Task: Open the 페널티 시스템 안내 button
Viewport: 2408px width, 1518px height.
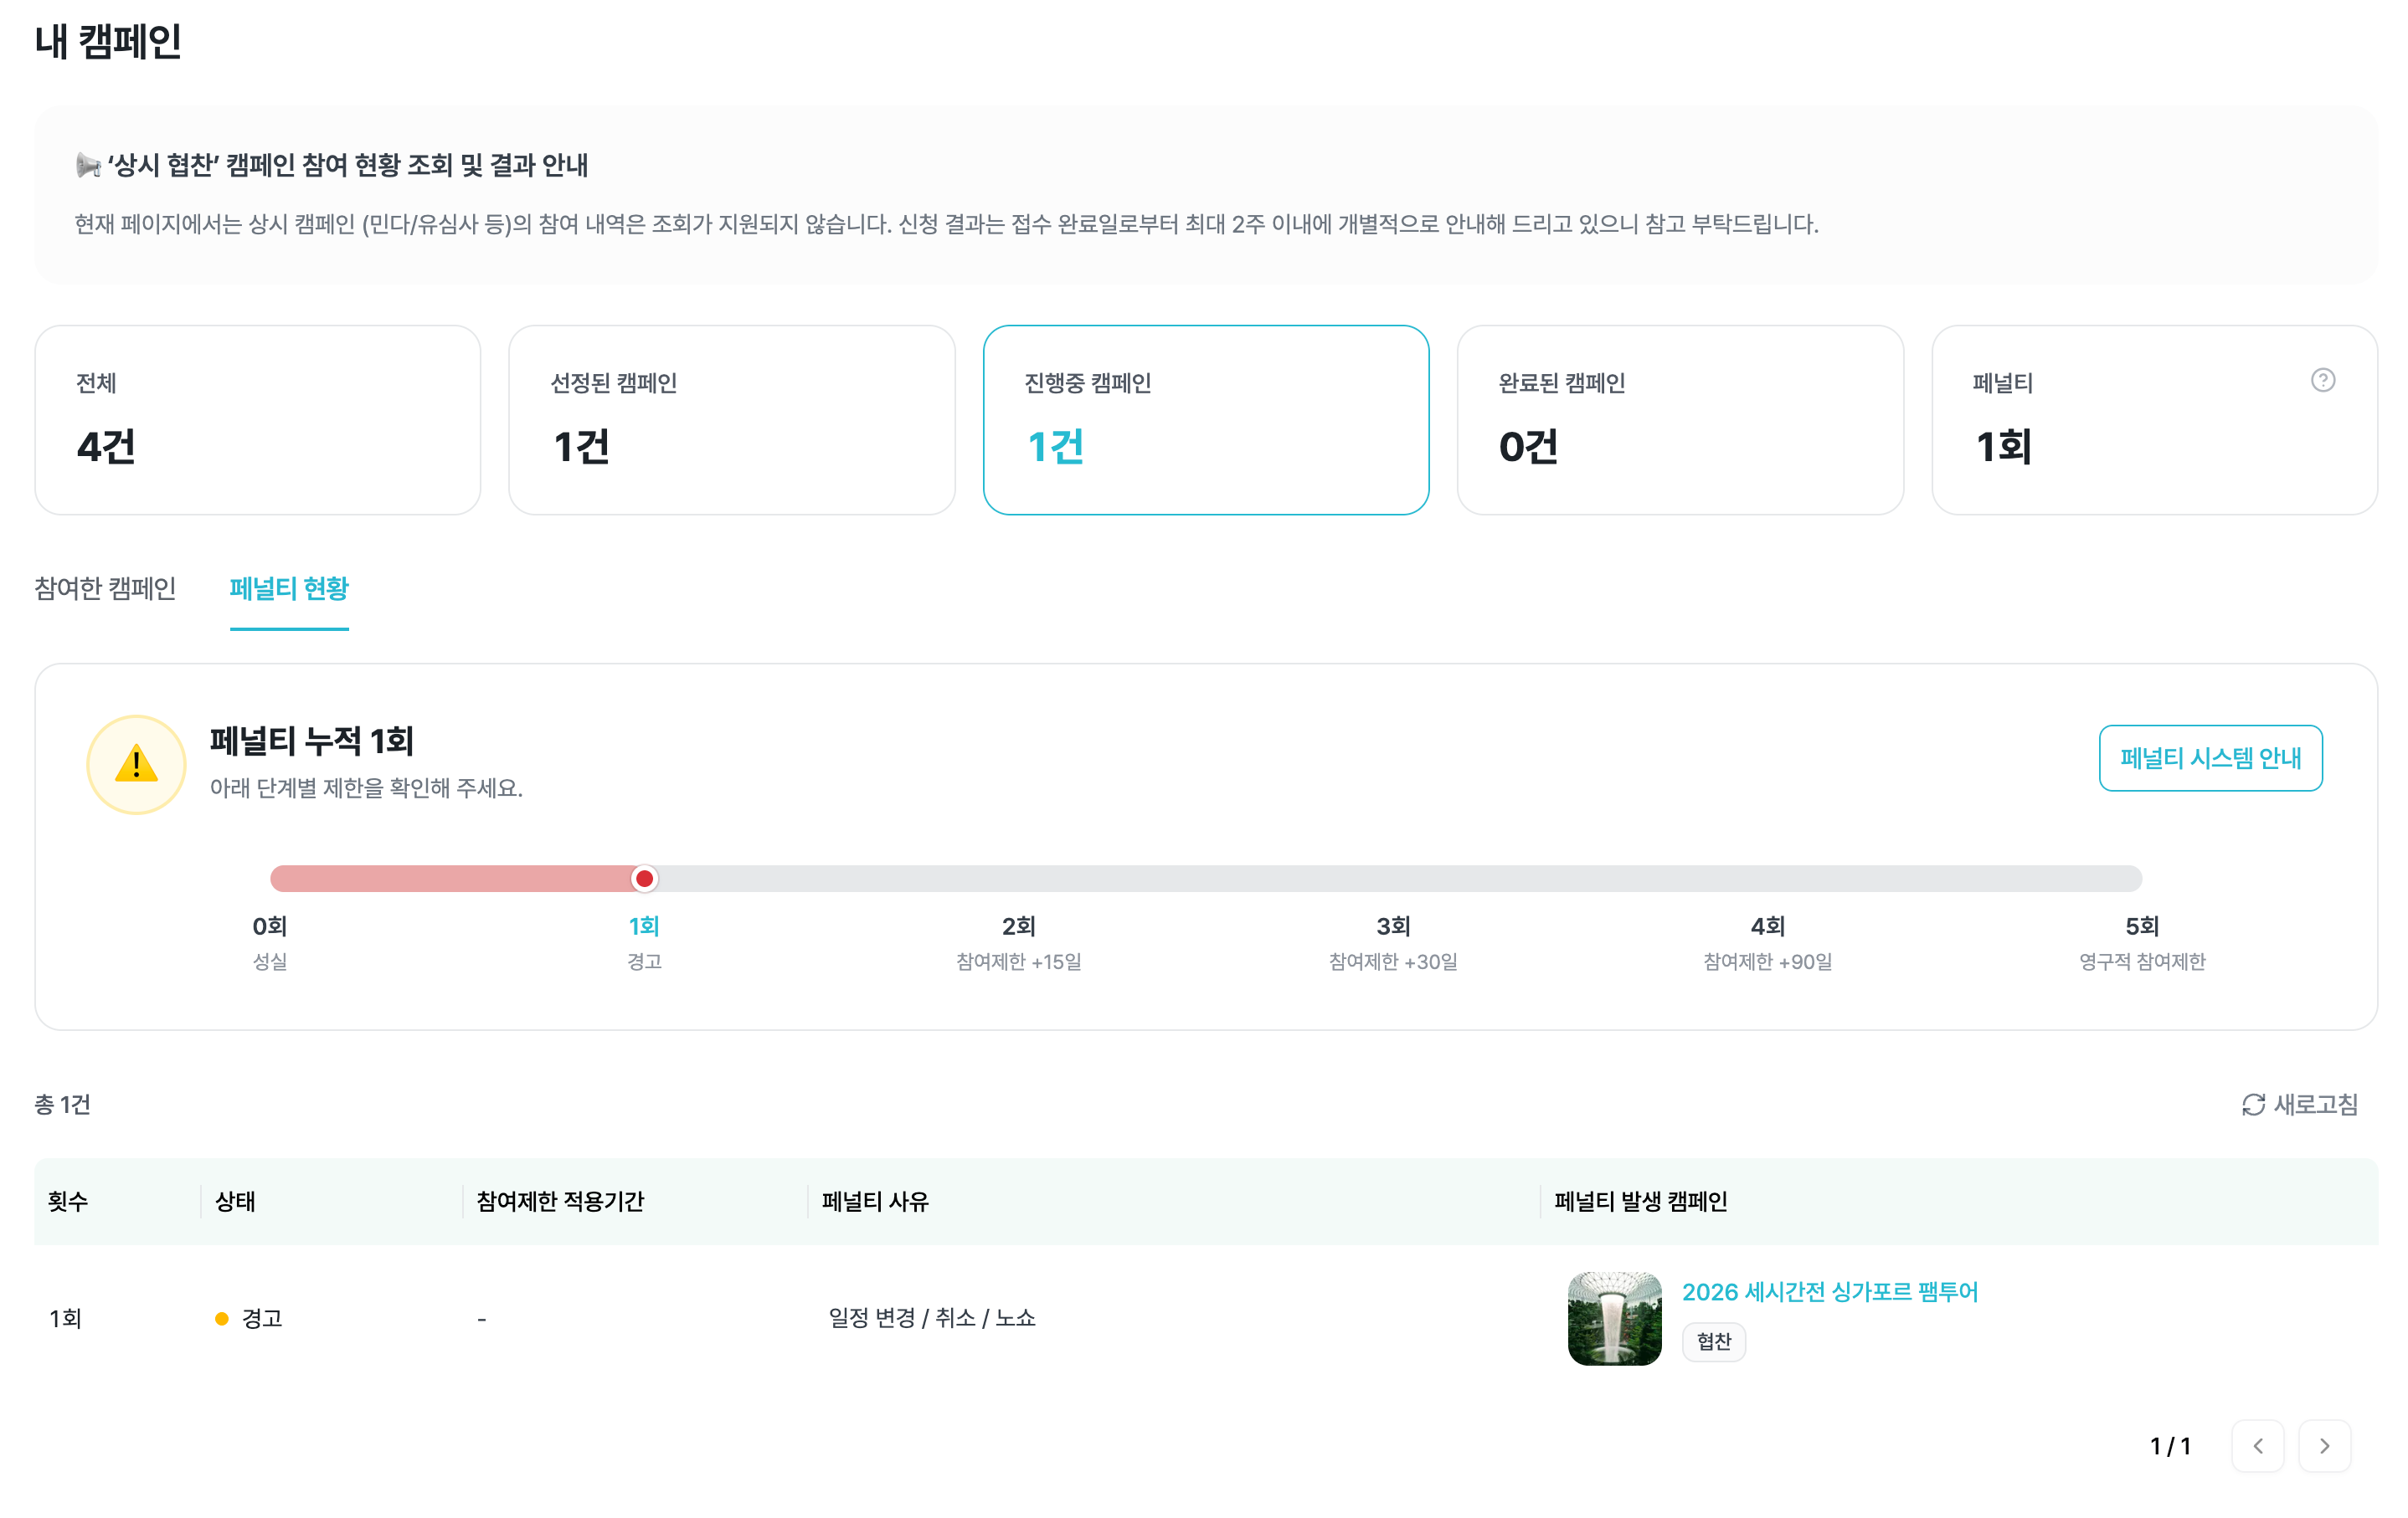Action: click(2210, 757)
